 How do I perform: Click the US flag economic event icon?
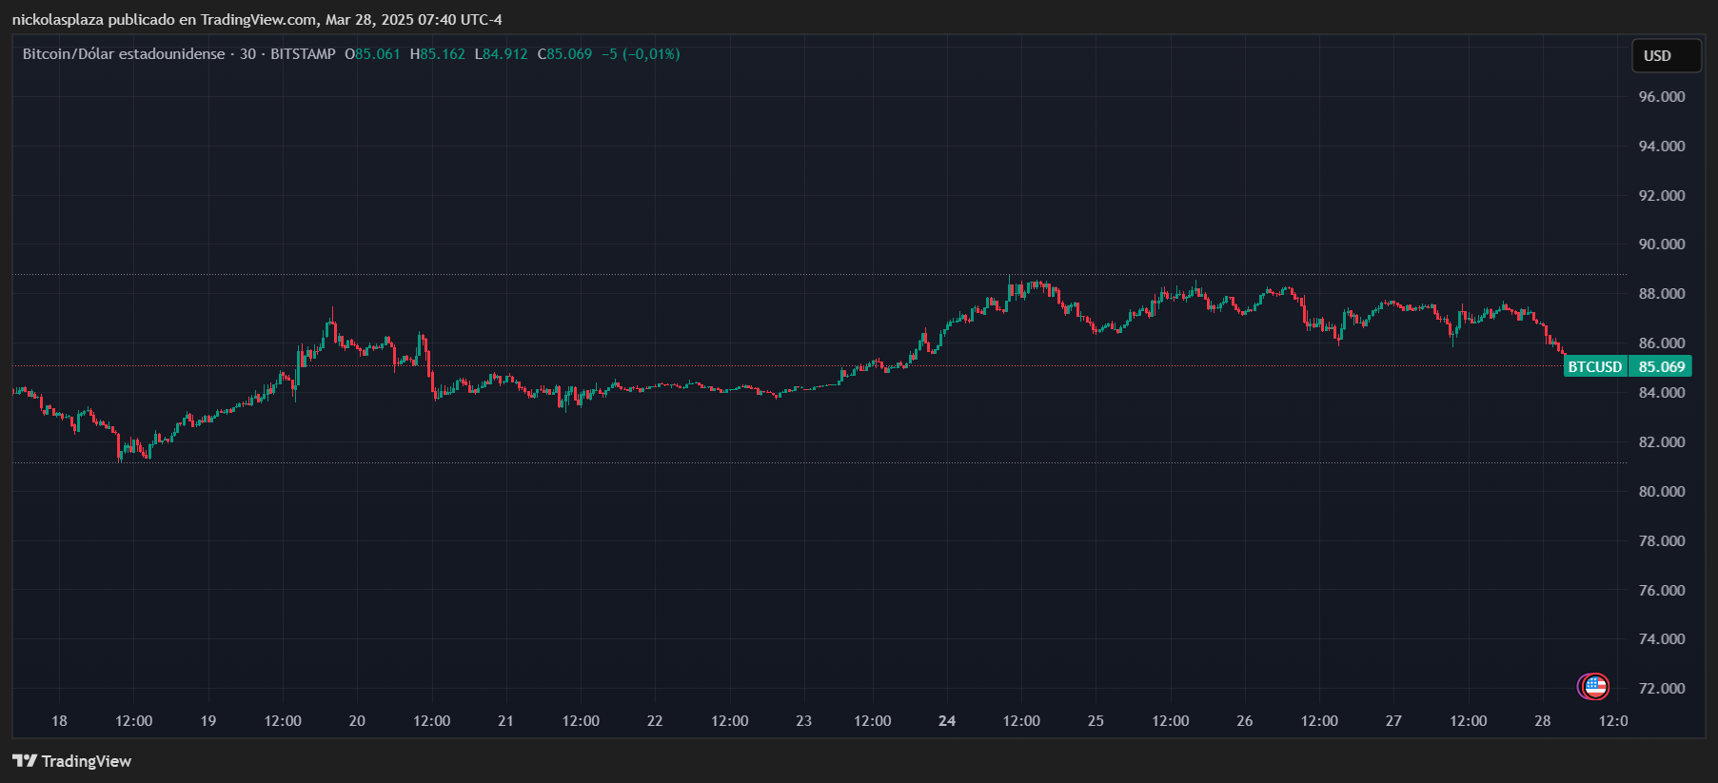(x=1595, y=686)
